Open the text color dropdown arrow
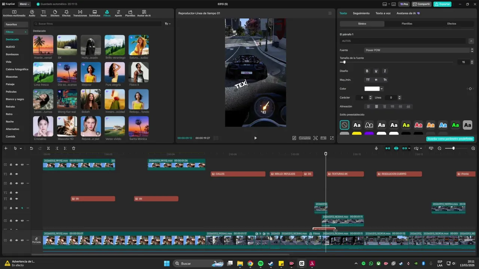The width and height of the screenshot is (479, 269). click(382, 89)
